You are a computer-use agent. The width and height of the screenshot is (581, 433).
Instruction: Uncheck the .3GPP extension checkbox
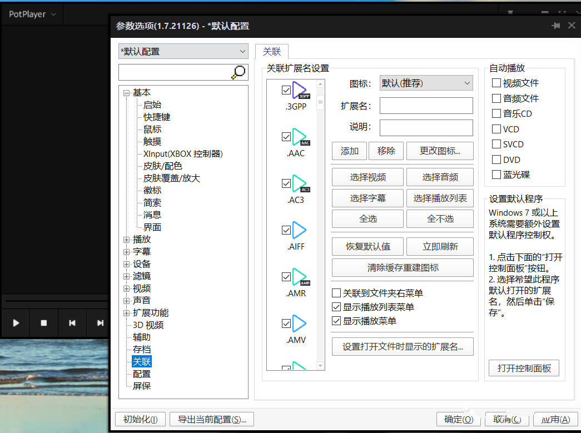[286, 90]
